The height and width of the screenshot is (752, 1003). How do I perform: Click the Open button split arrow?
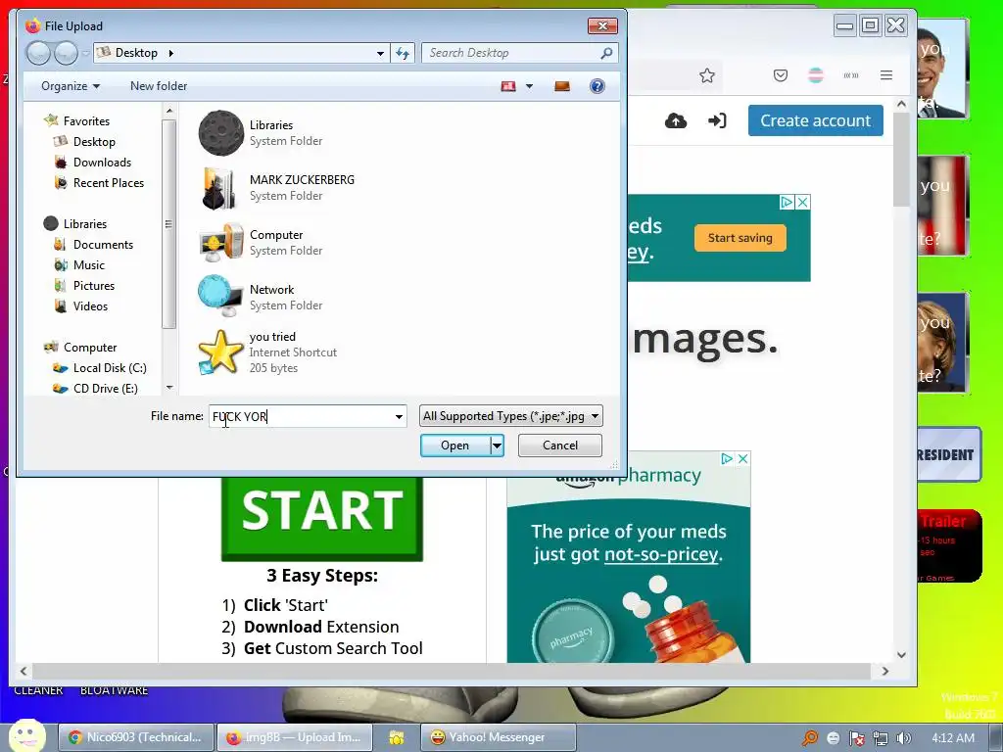(497, 446)
